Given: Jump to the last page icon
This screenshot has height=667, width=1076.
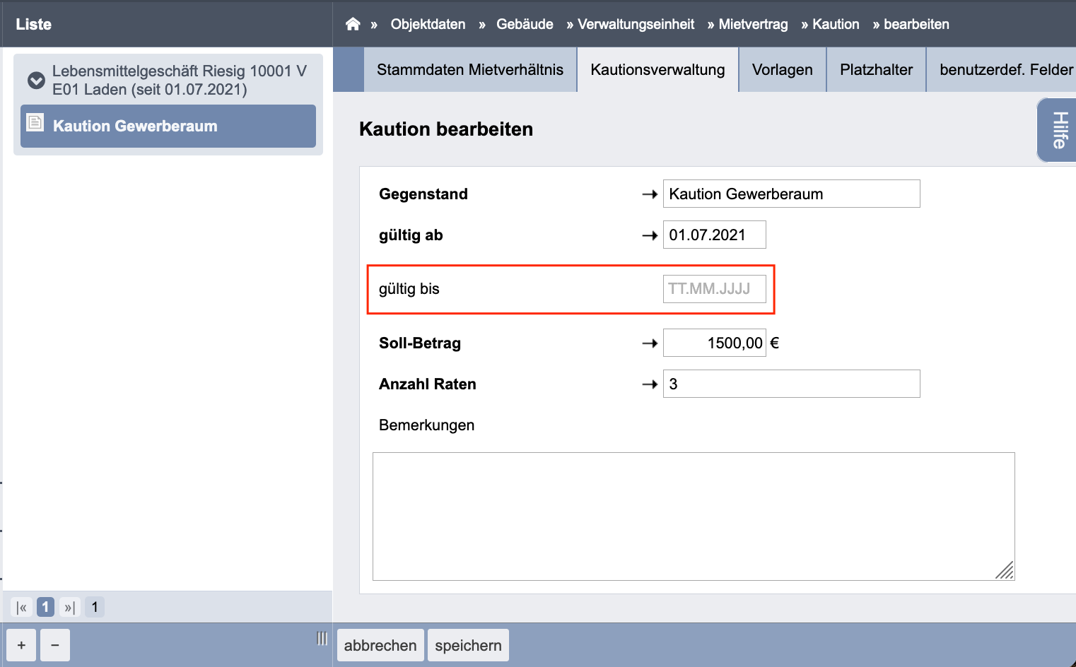Looking at the screenshot, I should (69, 607).
